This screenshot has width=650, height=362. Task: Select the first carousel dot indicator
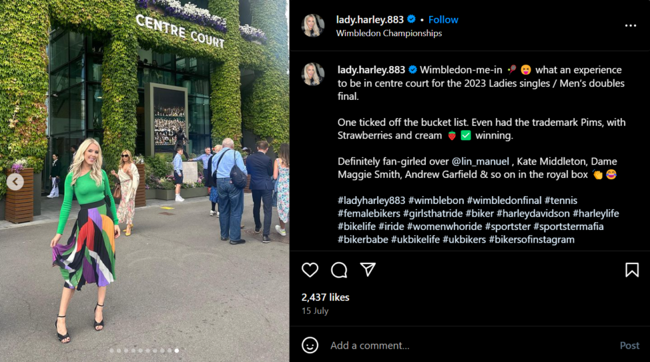[112, 351]
